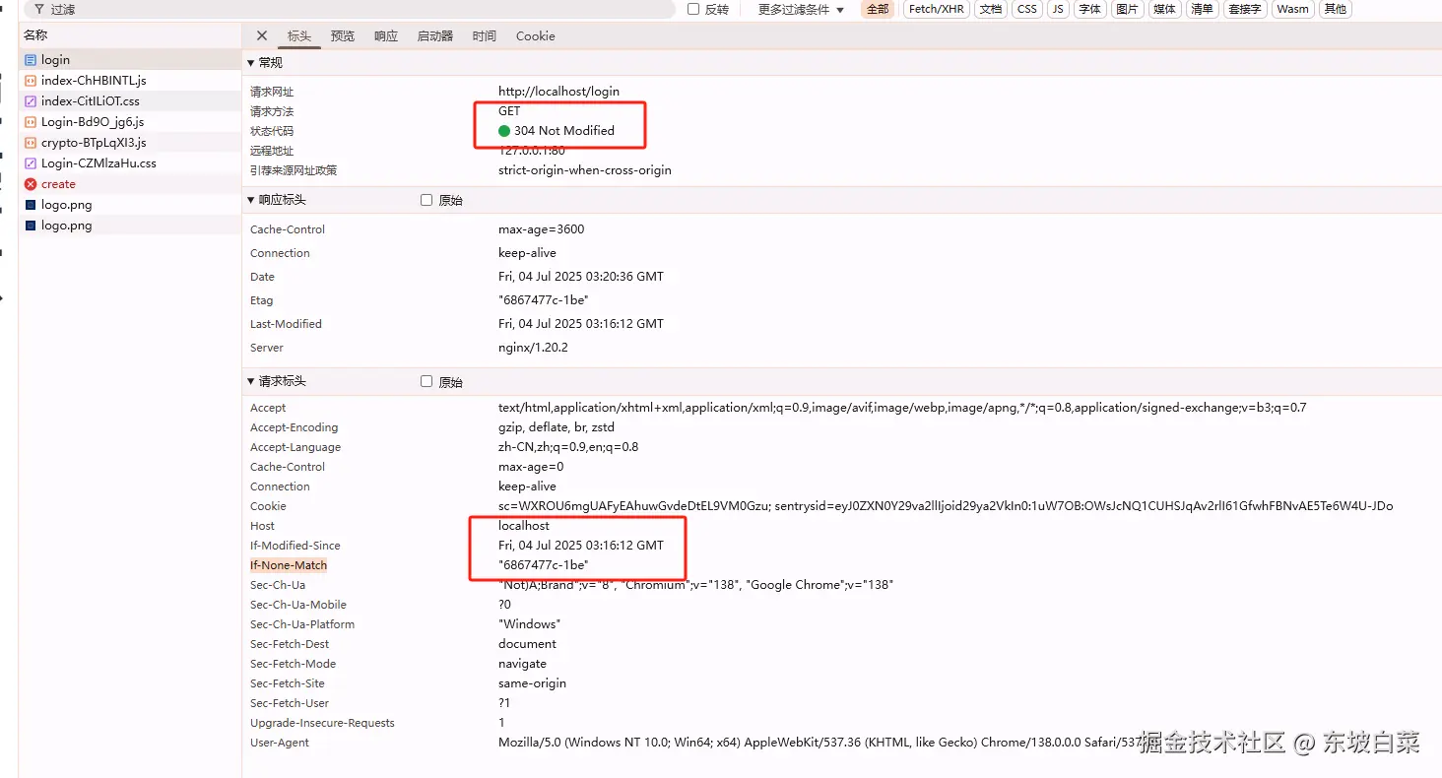This screenshot has height=778, width=1442.
Task: Click the If-Modified-Since header name
Action: pyautogui.click(x=295, y=546)
